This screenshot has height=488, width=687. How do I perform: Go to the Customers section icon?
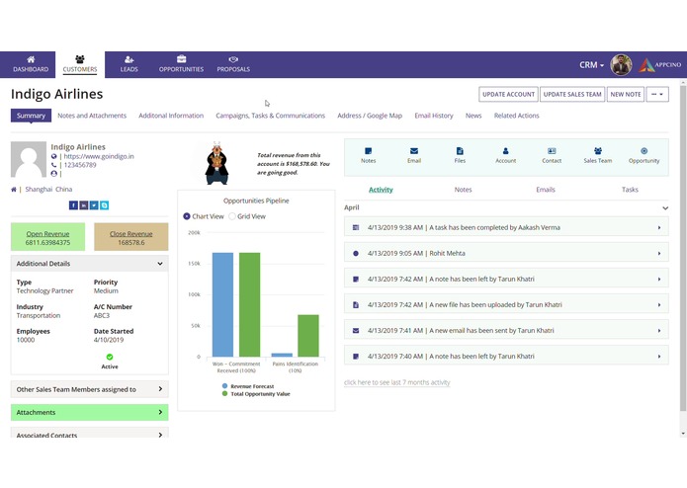coord(80,59)
